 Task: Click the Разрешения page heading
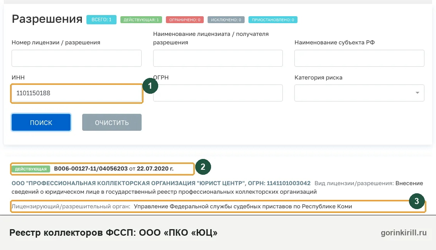click(x=47, y=19)
